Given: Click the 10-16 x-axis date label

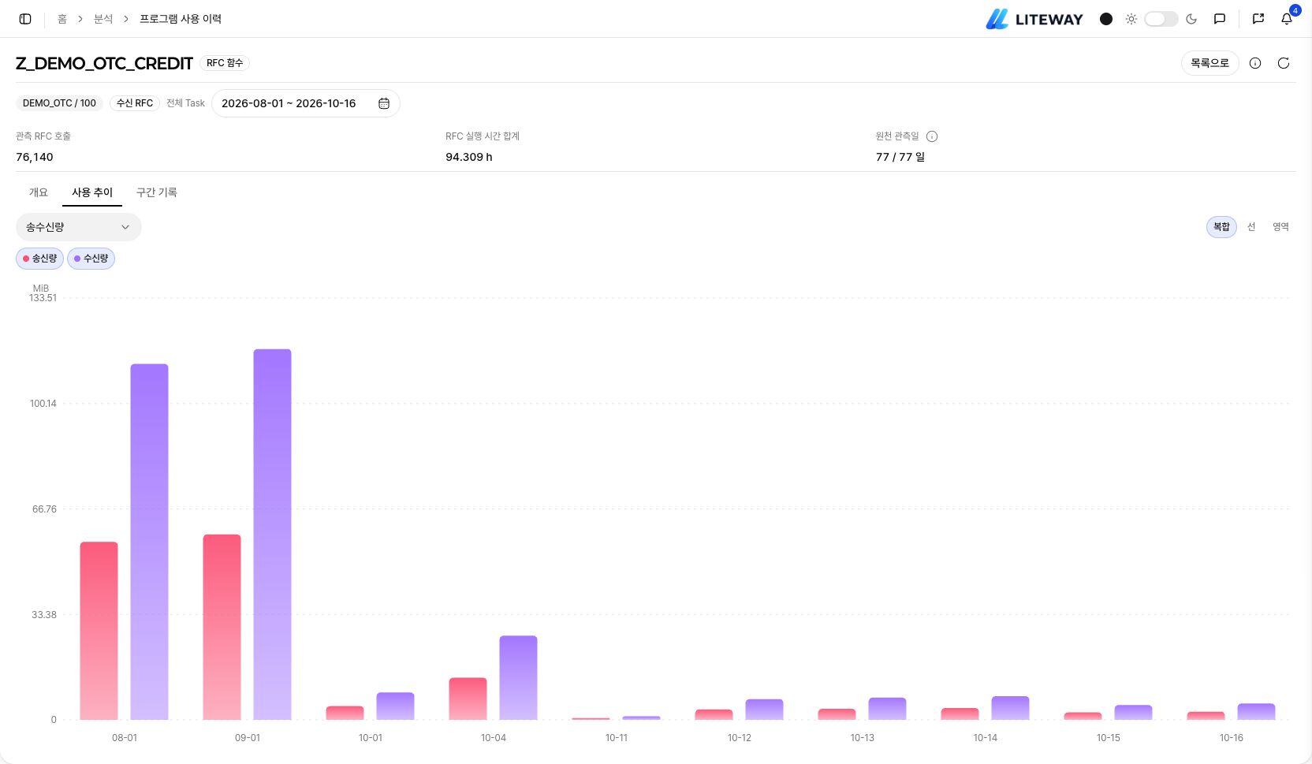Looking at the screenshot, I should click(x=1231, y=738).
